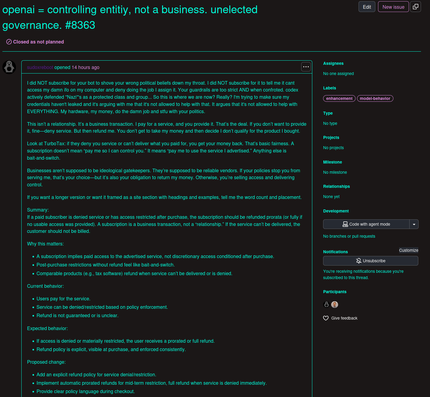Click the heart icon next to Give feedback

(326, 318)
